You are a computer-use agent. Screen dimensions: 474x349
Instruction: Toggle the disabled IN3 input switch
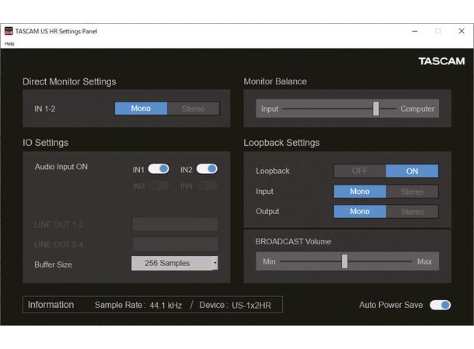(159, 185)
